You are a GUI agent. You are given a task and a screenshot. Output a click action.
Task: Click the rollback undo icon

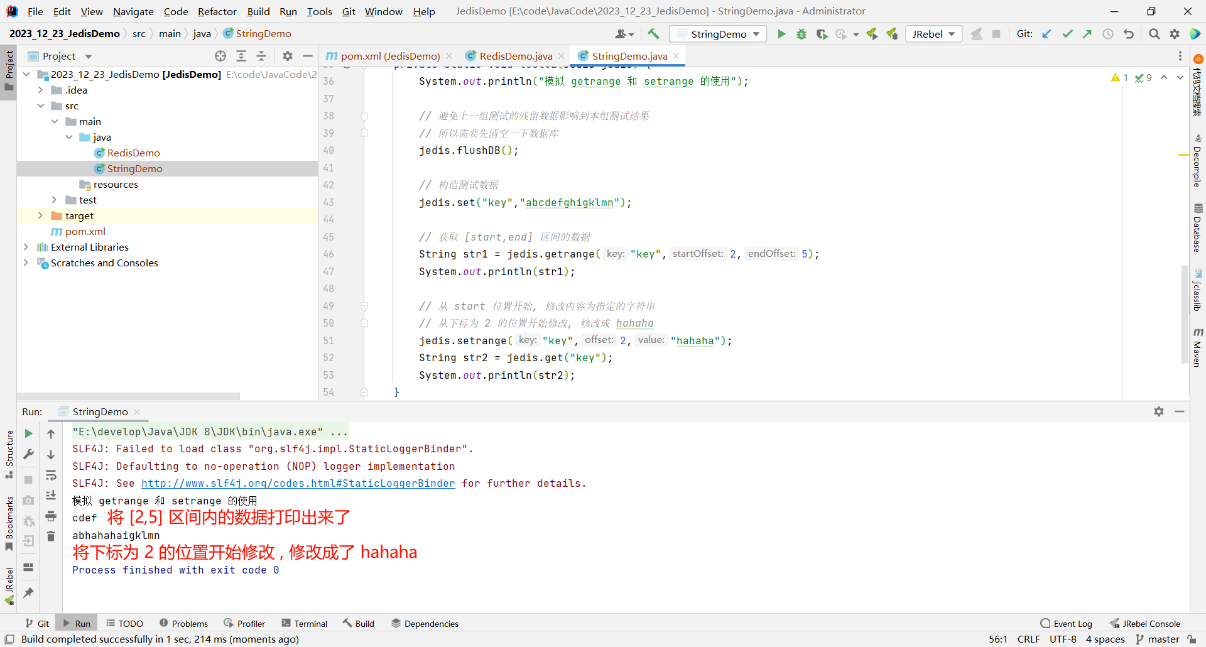pos(1129,34)
